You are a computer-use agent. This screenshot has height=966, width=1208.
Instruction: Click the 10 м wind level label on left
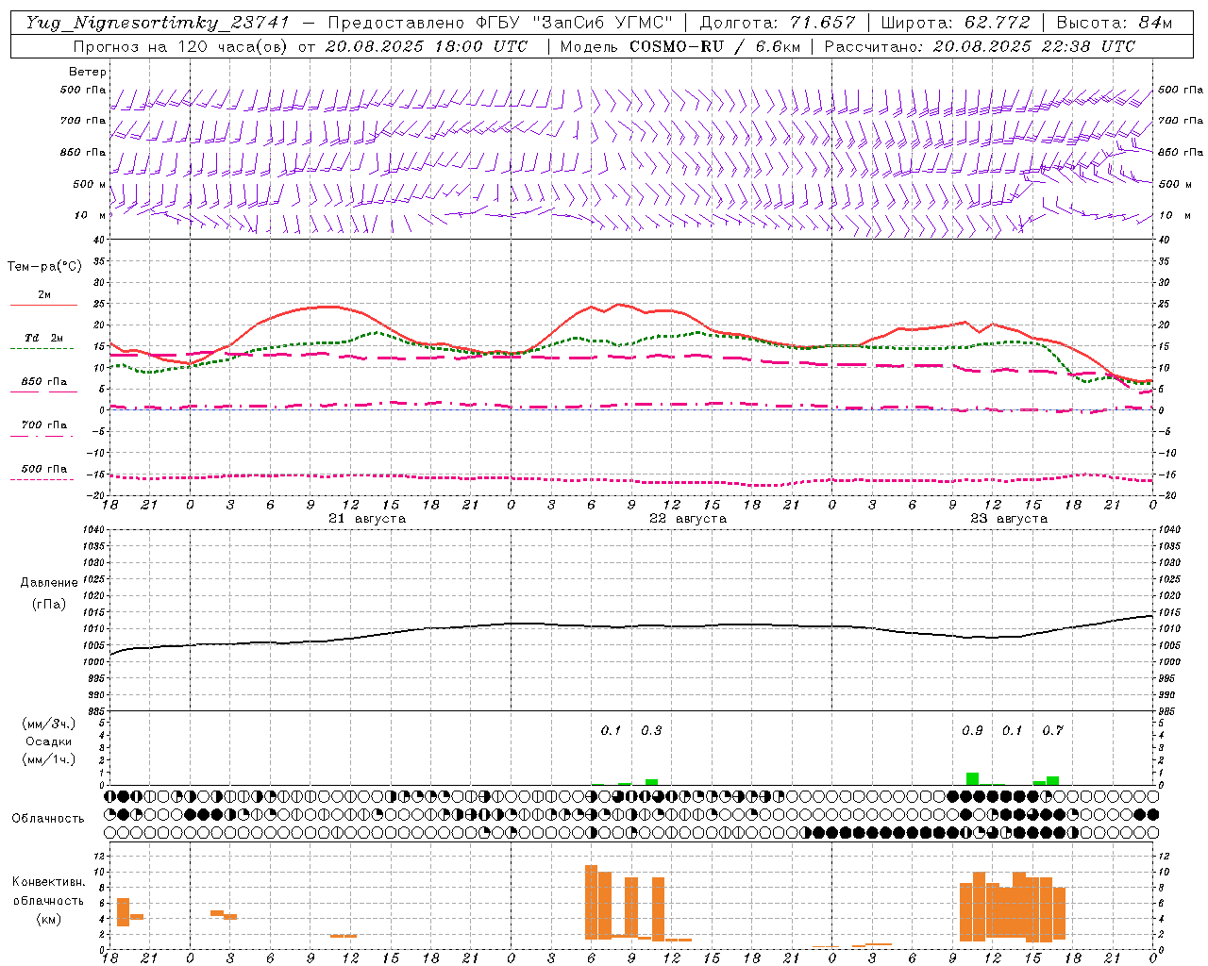tap(91, 215)
